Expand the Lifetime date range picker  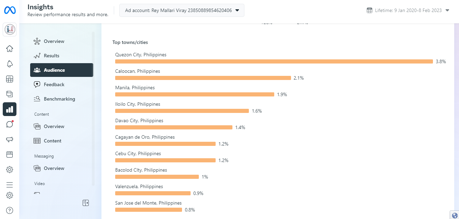(408, 10)
